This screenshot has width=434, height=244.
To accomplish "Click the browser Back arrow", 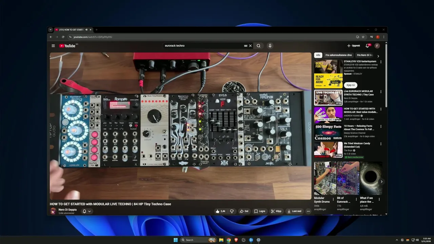I will (51, 37).
